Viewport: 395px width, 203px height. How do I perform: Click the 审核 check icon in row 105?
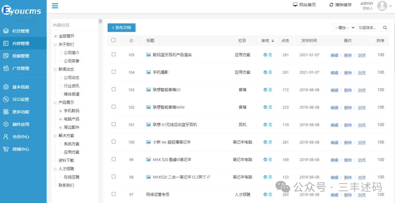point(265,55)
